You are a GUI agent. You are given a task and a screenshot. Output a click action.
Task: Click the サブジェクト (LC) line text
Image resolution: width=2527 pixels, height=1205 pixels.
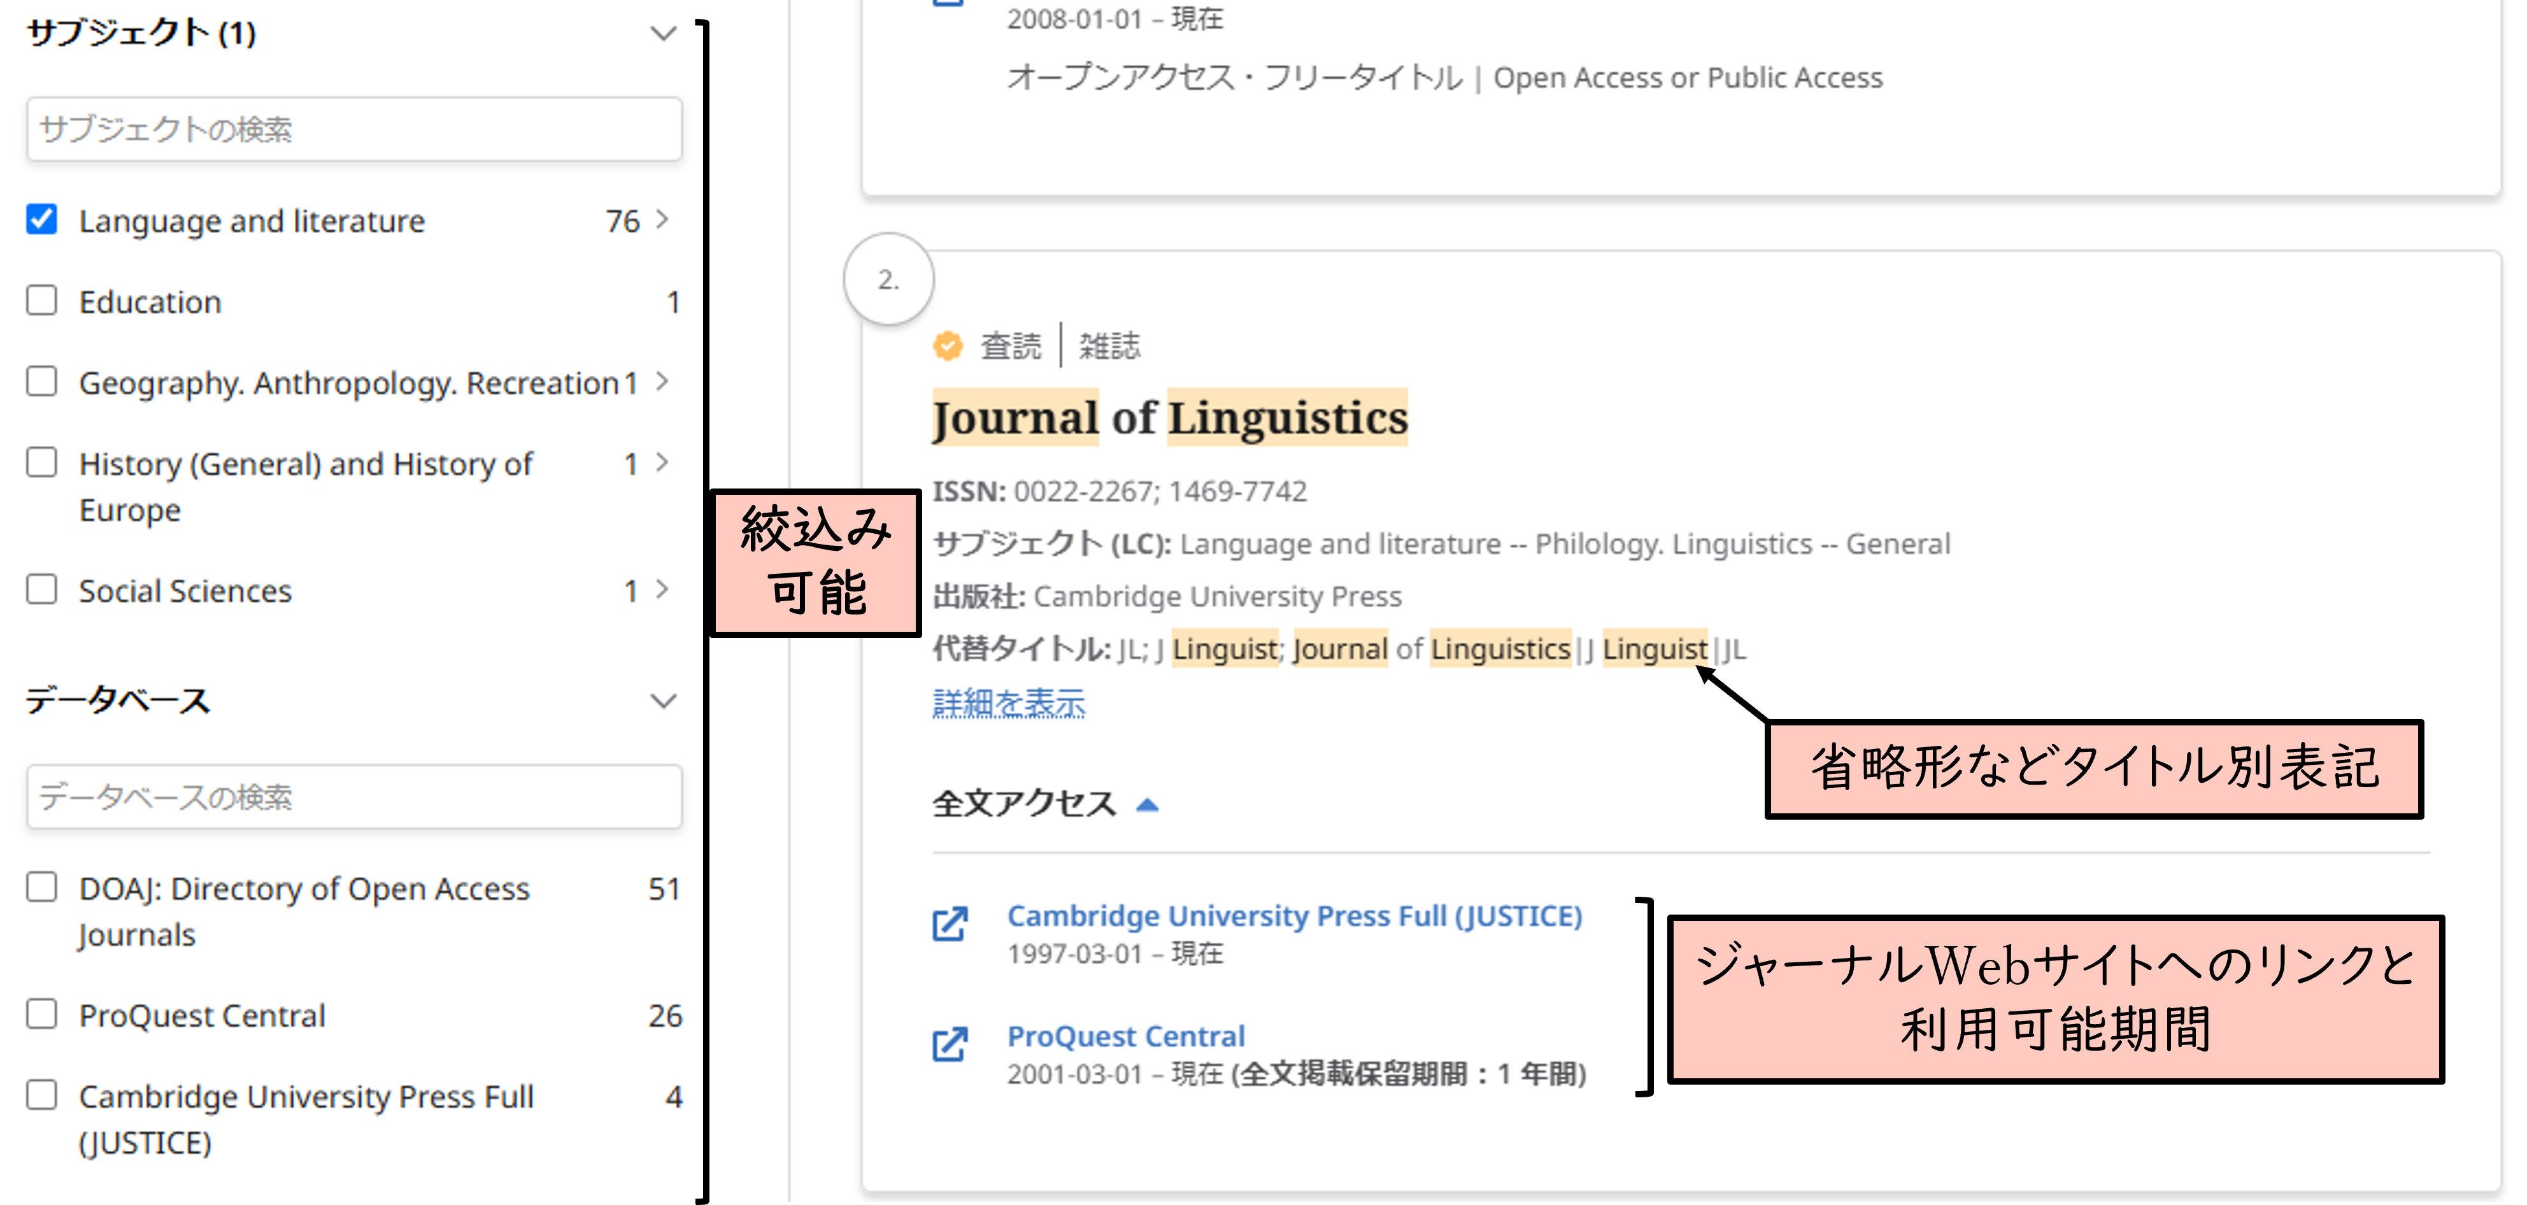click(x=1441, y=543)
